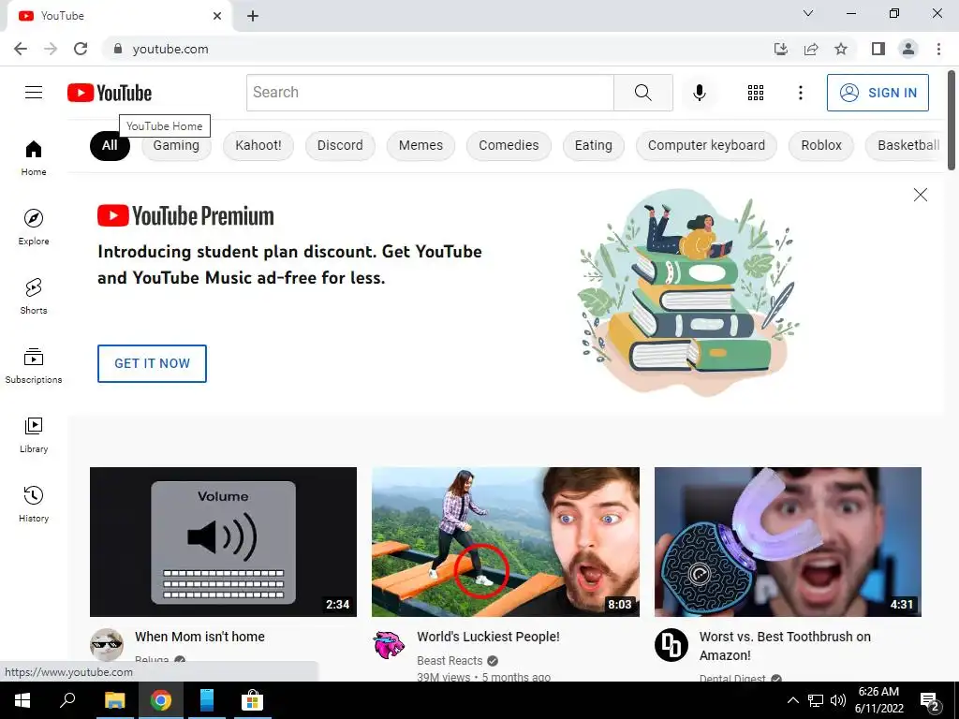This screenshot has height=719, width=959.
Task: Open a new browser tab
Action: tap(253, 16)
